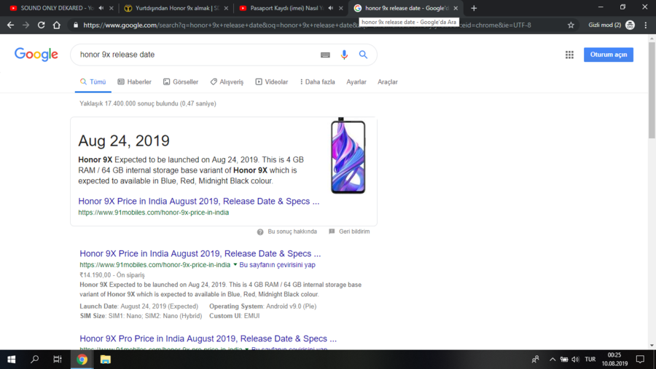The height and width of the screenshot is (369, 656).
Task: Open the People icon in the taskbar
Action: [535, 360]
